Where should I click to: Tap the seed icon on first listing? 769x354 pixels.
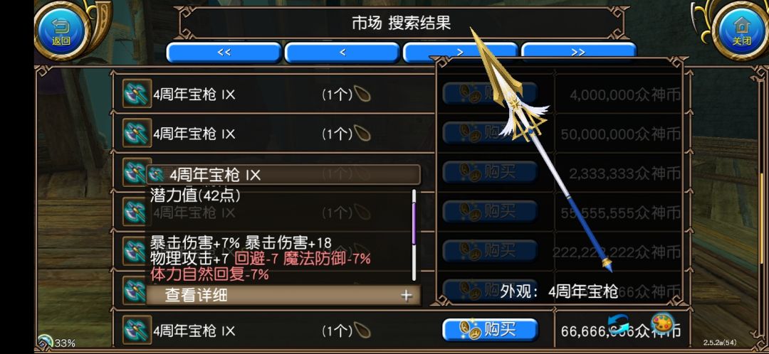click(362, 94)
